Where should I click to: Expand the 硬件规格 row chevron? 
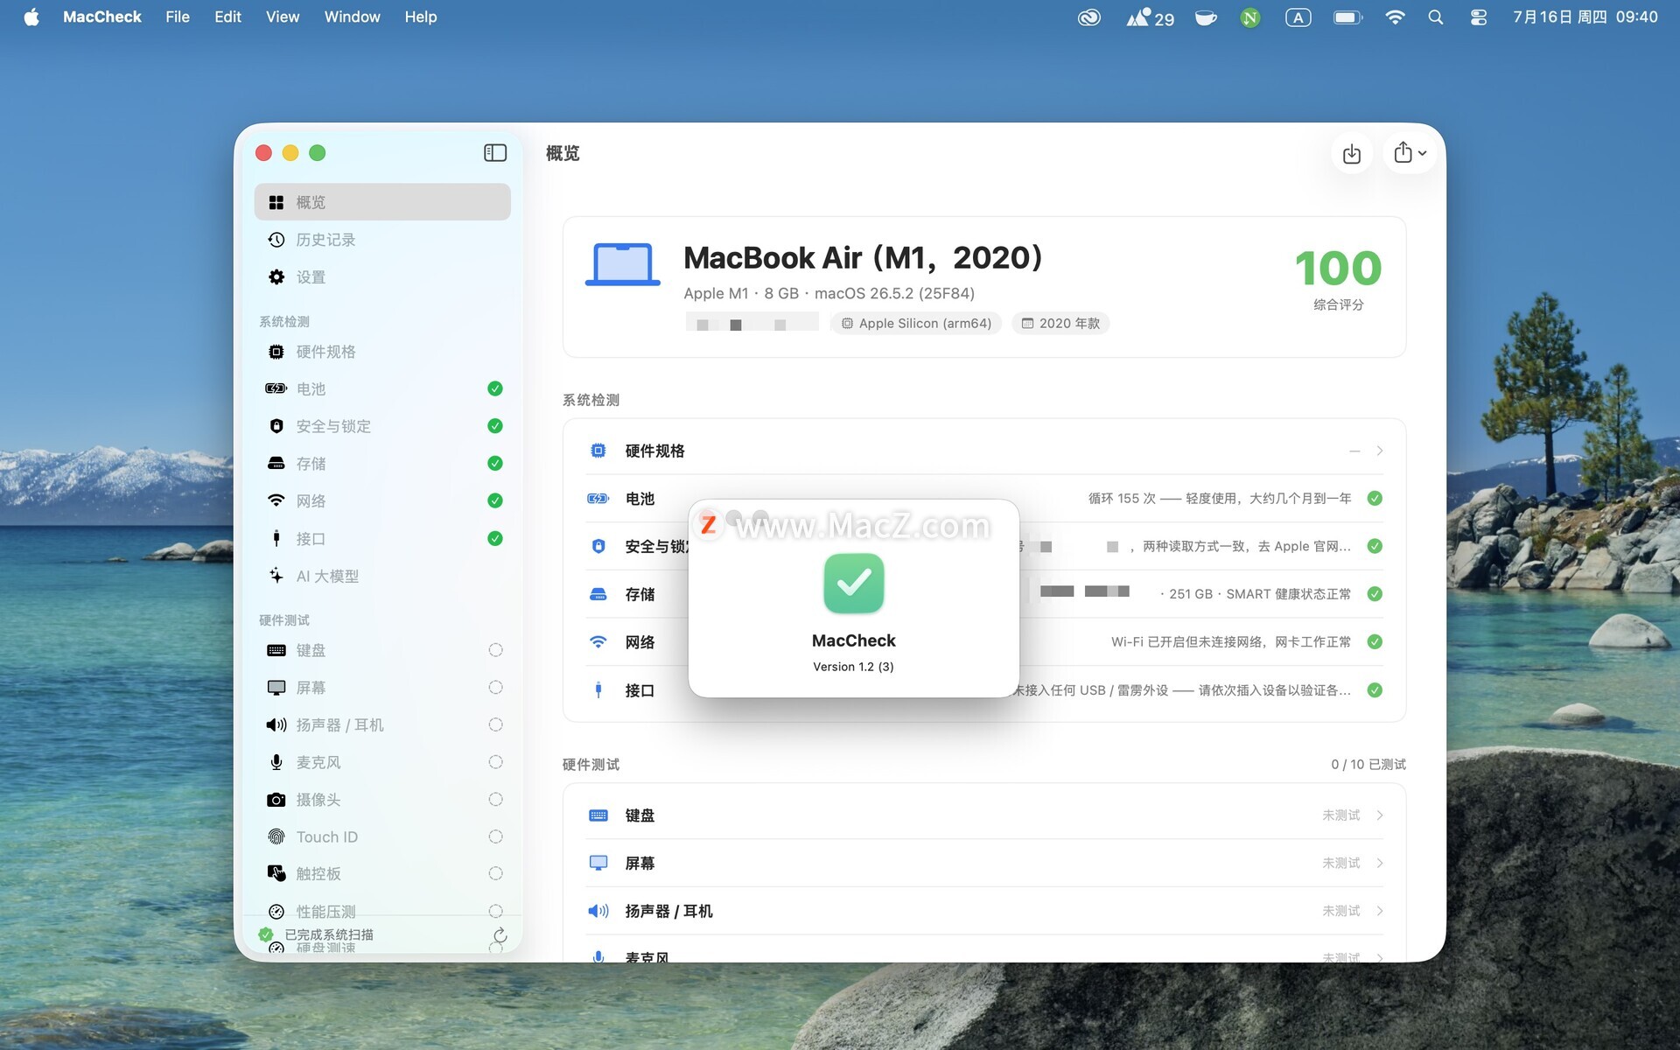[1380, 451]
